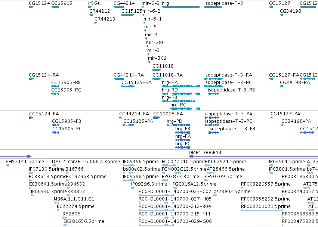
Task: Select the mir-286 microRNA label
Action: click(155, 42)
